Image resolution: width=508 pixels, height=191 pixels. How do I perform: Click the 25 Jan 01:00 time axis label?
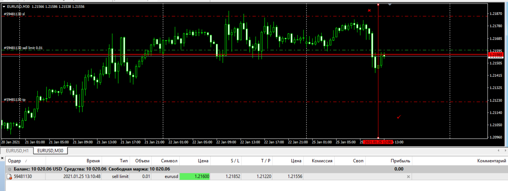pos(323,142)
